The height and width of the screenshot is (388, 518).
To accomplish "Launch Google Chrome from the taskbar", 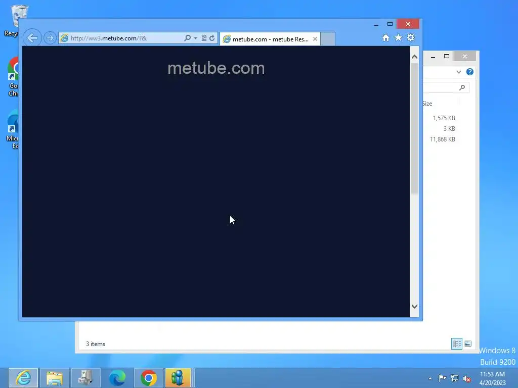I will (149, 378).
